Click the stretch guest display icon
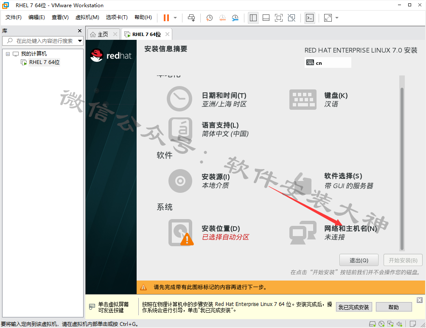Image resolution: width=426 pixels, height=328 pixels. pos(328,18)
